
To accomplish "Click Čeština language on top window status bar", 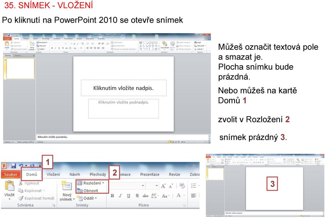I will 40,142.
